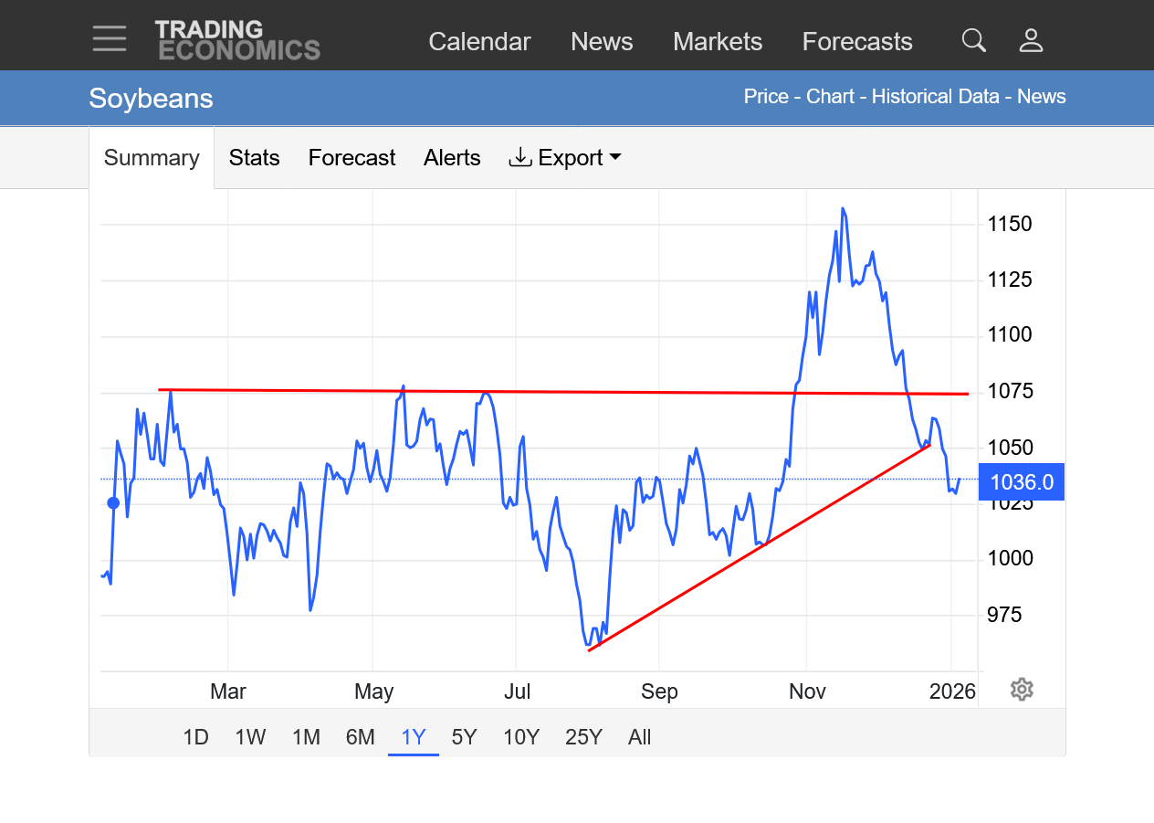This screenshot has width=1154, height=823.
Task: Click the Trading Economics logo
Action: click(x=236, y=40)
